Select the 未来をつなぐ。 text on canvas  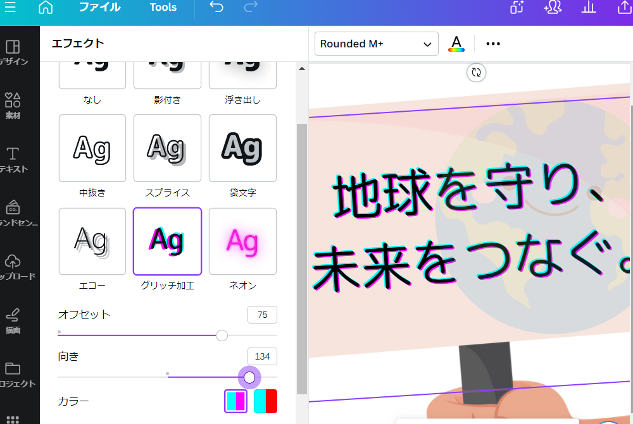472,260
